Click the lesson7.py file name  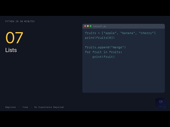tap(100, 26)
